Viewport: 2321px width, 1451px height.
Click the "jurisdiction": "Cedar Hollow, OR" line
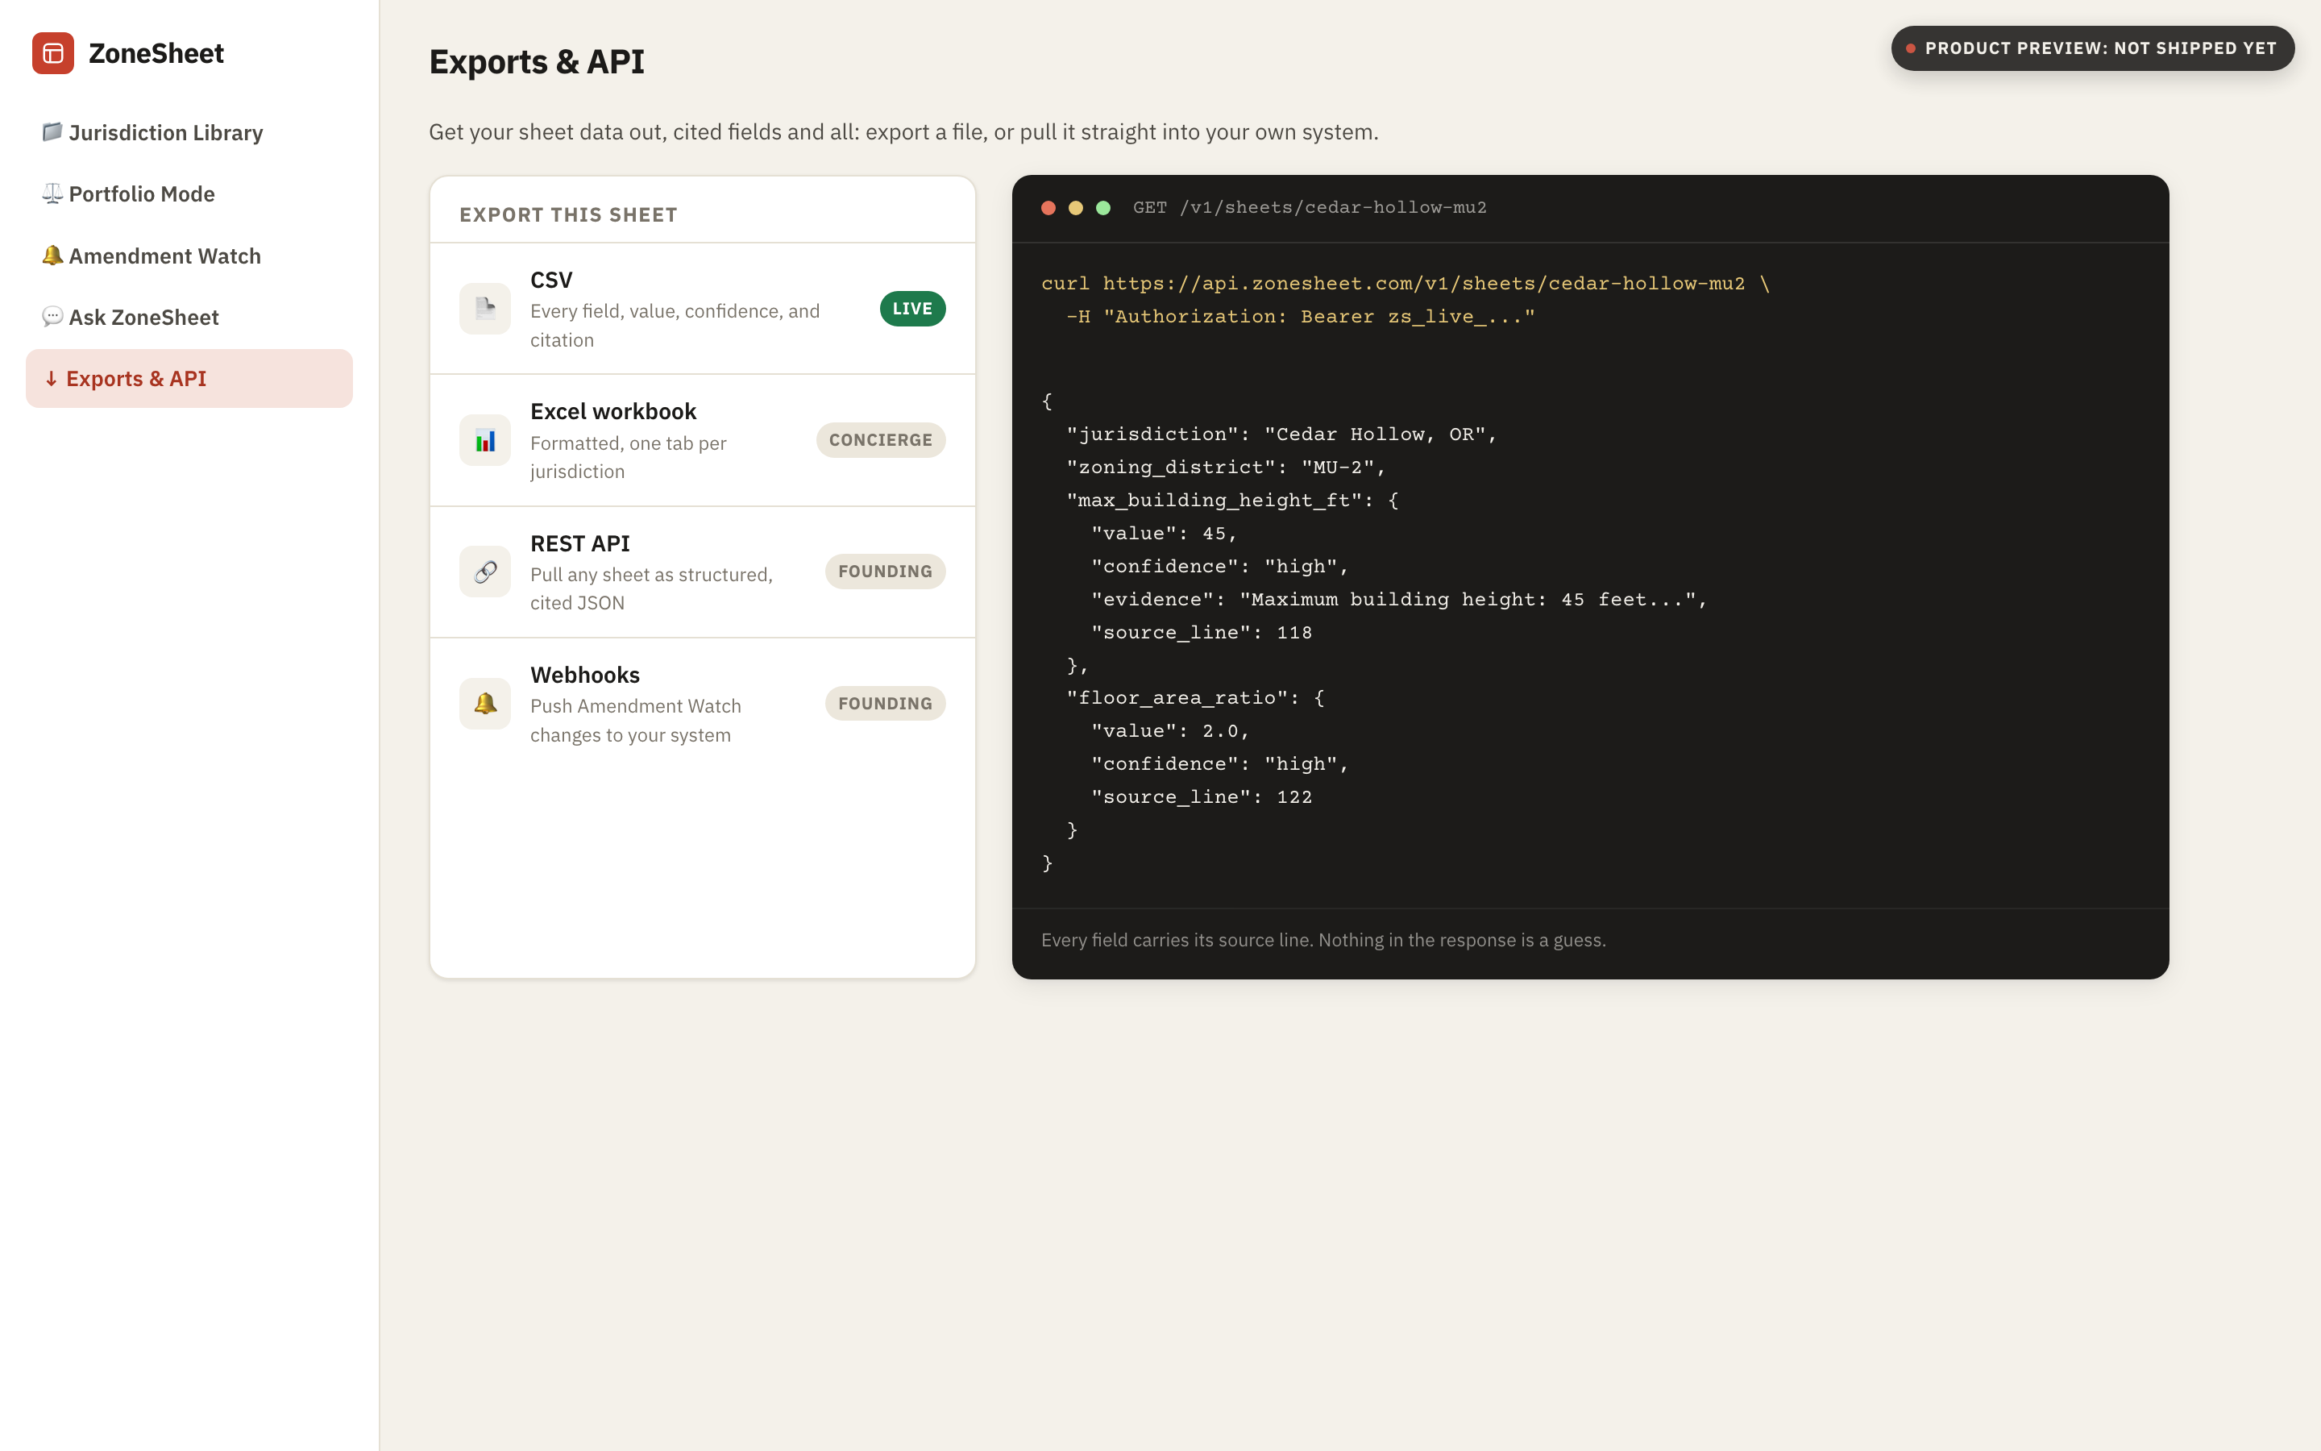click(x=1281, y=434)
